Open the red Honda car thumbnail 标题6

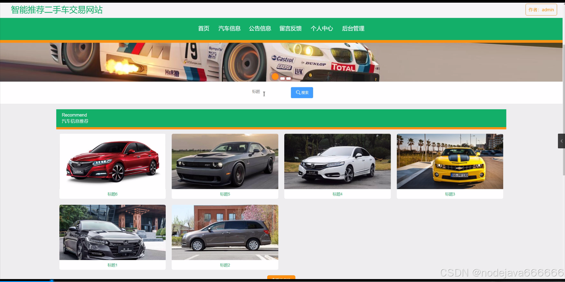tap(112, 162)
